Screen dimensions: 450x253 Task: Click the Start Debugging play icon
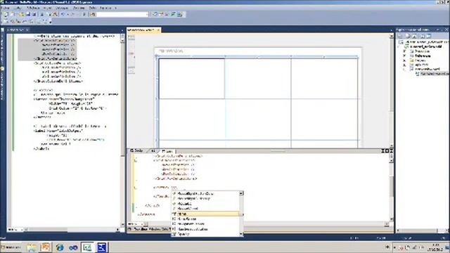coord(84,14)
